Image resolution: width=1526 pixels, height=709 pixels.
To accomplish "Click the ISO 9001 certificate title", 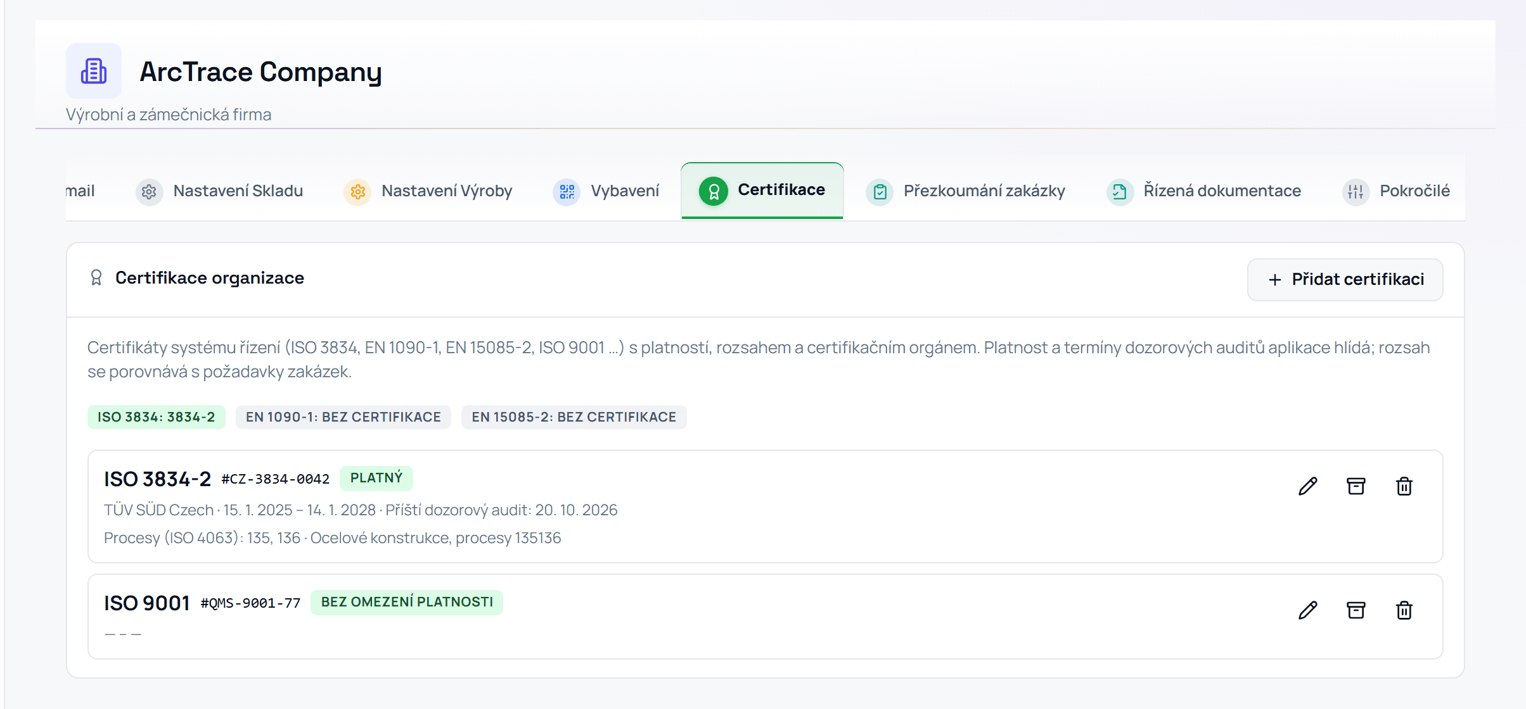I will tap(147, 603).
